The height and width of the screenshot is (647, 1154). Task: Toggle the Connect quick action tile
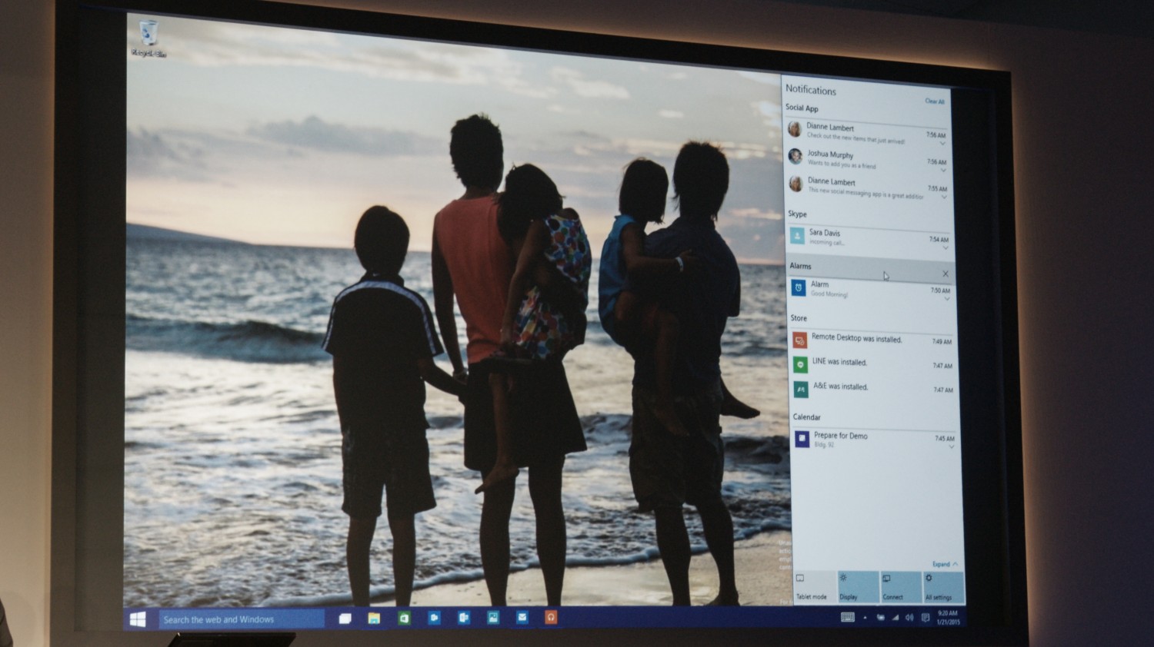(900, 587)
